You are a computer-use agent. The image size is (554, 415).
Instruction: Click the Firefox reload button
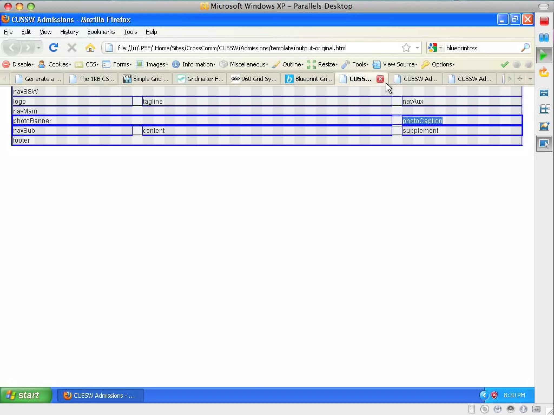pyautogui.click(x=53, y=48)
